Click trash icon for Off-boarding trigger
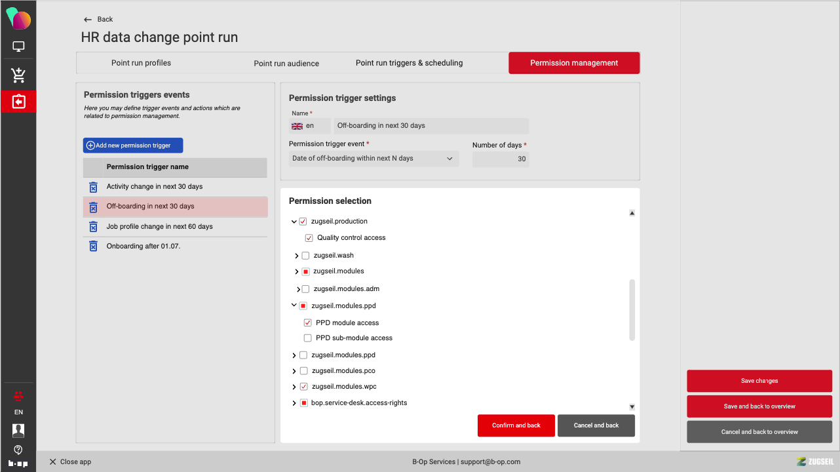840x472 pixels. (93, 206)
